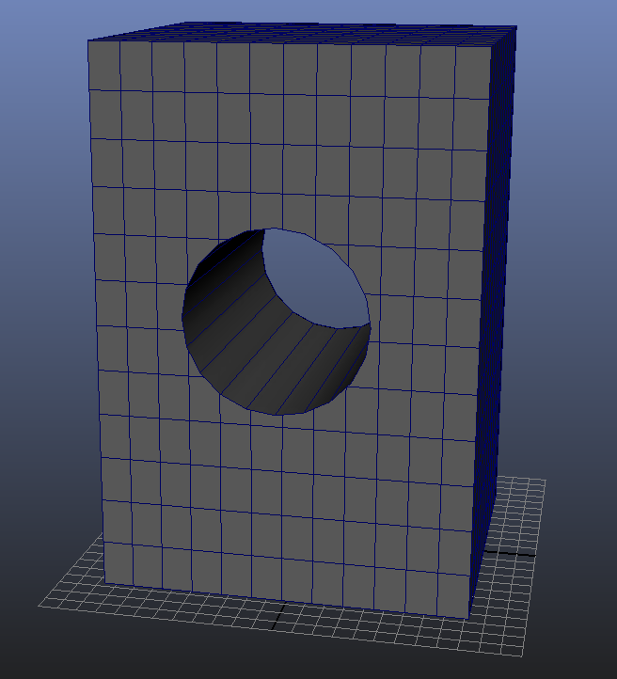Select the top front edge of the box

coord(292,43)
